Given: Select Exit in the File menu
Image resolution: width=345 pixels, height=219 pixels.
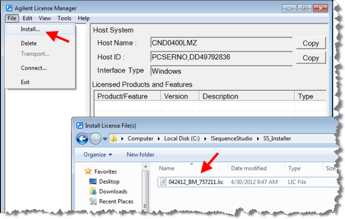Looking at the screenshot, I should coord(25,82).
